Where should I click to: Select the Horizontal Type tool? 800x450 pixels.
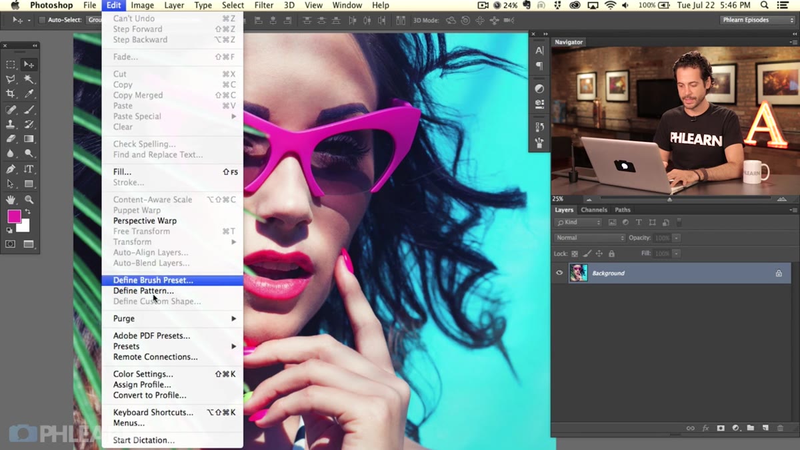click(x=29, y=169)
